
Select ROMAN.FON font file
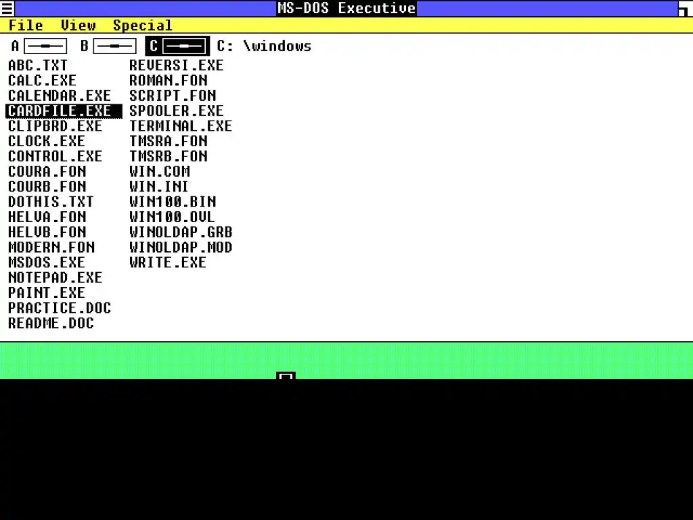[x=169, y=81]
